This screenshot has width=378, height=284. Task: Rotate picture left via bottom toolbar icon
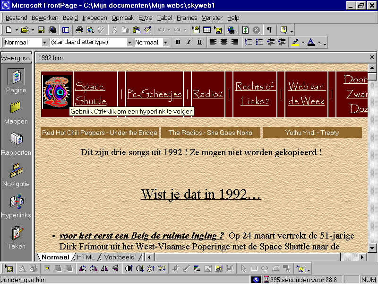82,268
